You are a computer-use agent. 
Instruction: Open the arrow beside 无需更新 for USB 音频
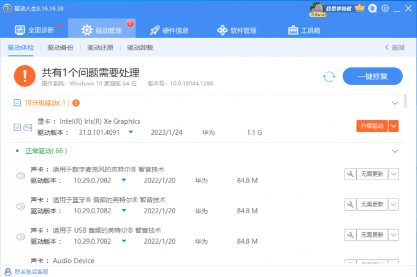pos(394,235)
